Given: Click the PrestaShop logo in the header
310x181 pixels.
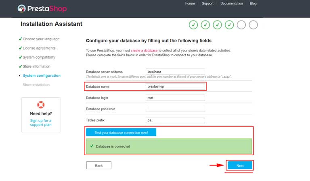Looking at the screenshot, I should click(x=42, y=9).
